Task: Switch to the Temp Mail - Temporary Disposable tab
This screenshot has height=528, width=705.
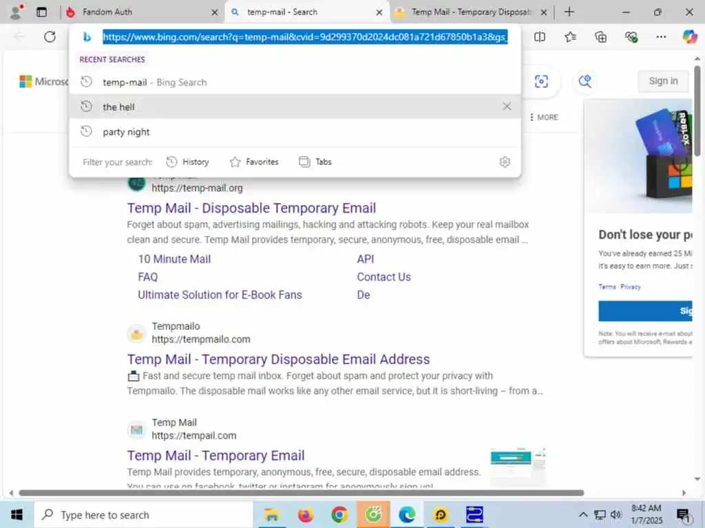Action: [471, 12]
